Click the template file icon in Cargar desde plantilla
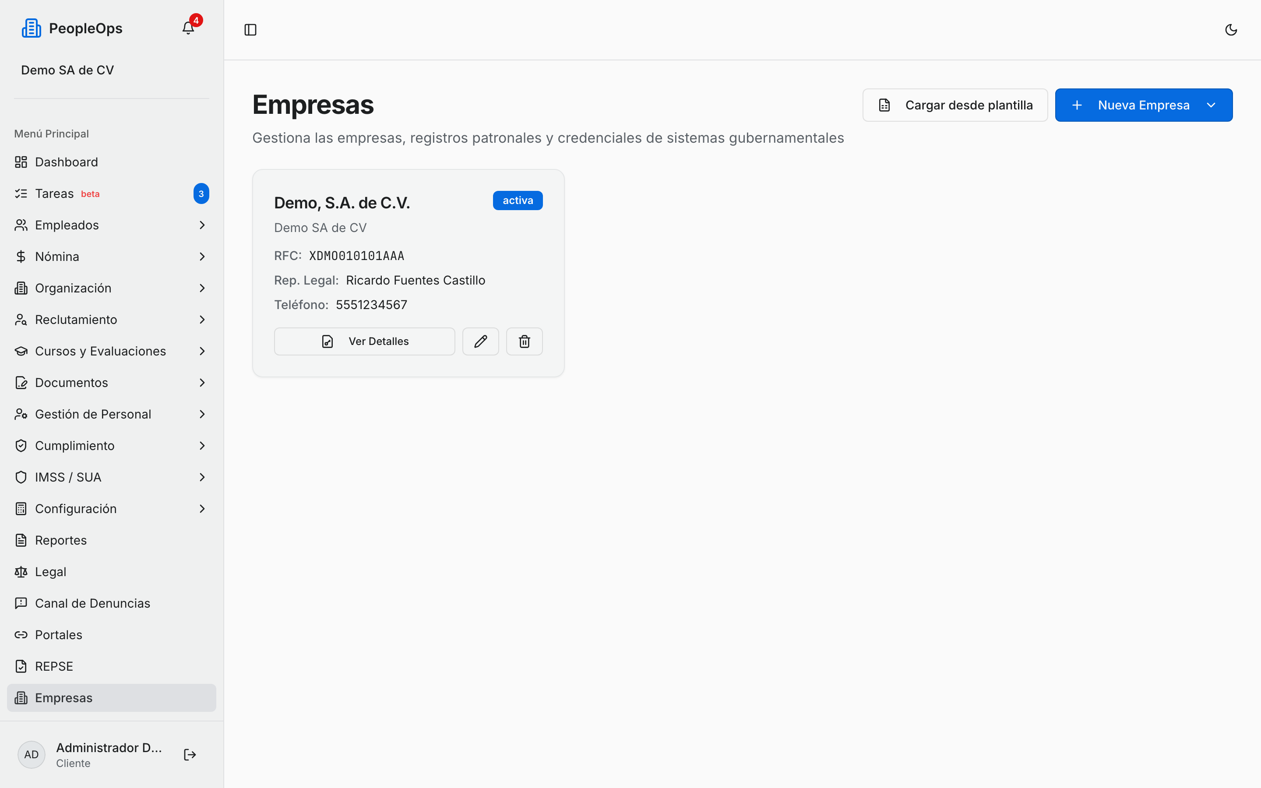This screenshot has width=1261, height=788. pyautogui.click(x=884, y=105)
